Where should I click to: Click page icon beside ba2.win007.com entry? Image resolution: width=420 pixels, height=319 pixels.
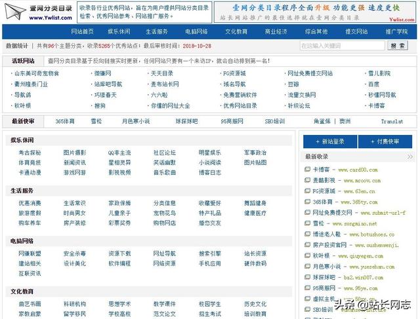[307, 277]
